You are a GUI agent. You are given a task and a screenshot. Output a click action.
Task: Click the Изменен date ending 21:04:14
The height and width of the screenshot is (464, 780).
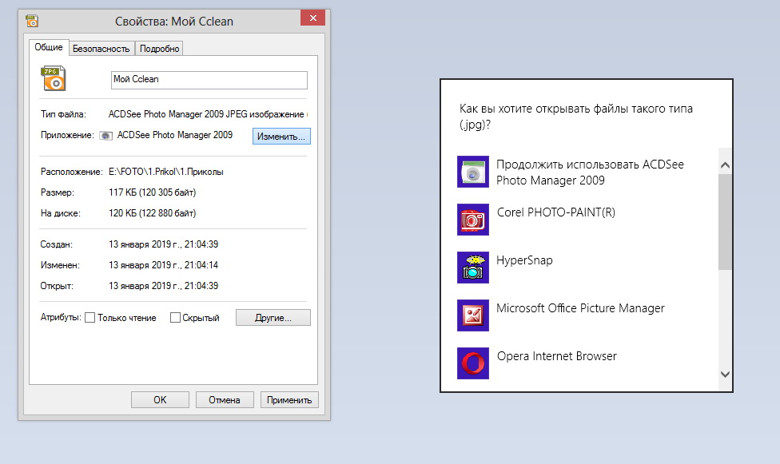pyautogui.click(x=163, y=265)
